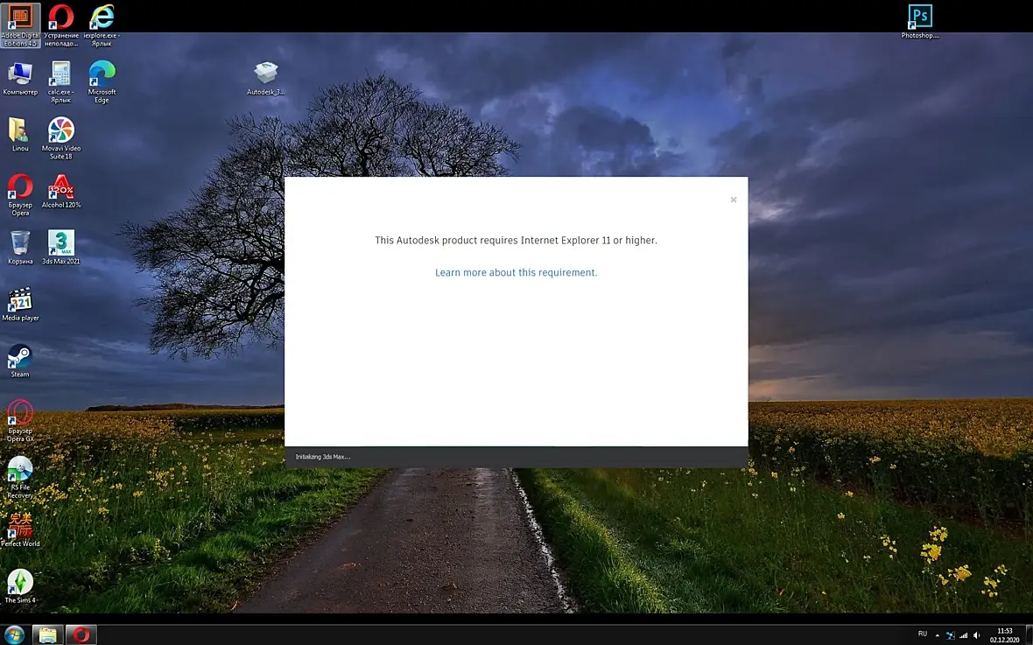Select the Компьютер desktop icon
Screen dimensions: 1033x645
coord(20,79)
